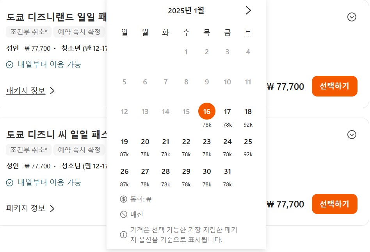The image size is (370, 252).
Task: Select January 25 priced at 92k
Action: tap(248, 142)
